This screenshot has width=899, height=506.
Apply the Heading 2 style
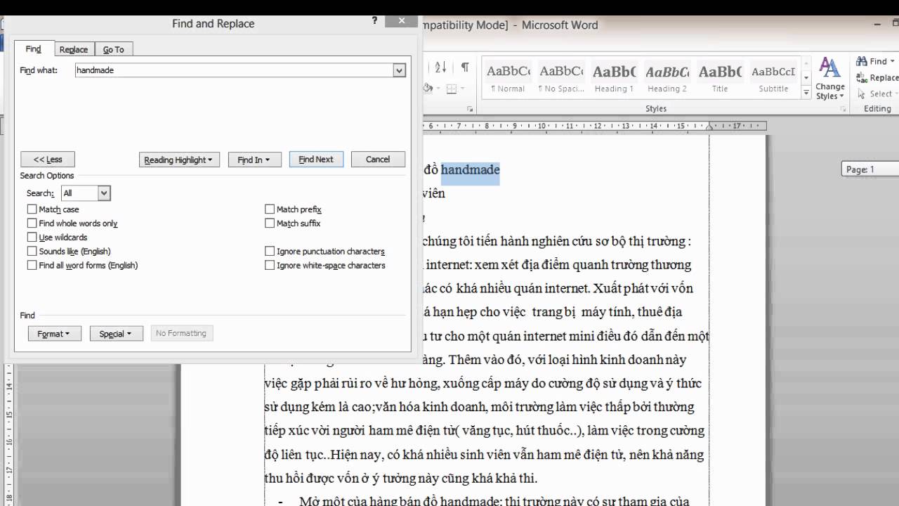point(667,78)
